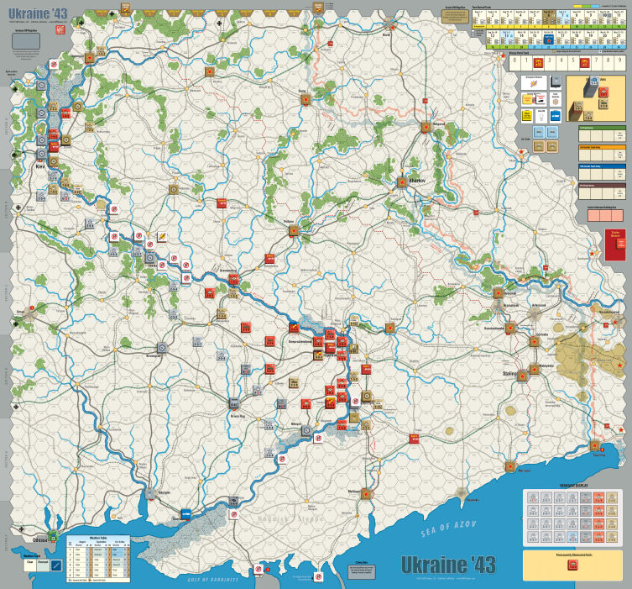Click the large Ukraine '43 title at bottom
This screenshot has height=589, width=632.
tap(448, 565)
